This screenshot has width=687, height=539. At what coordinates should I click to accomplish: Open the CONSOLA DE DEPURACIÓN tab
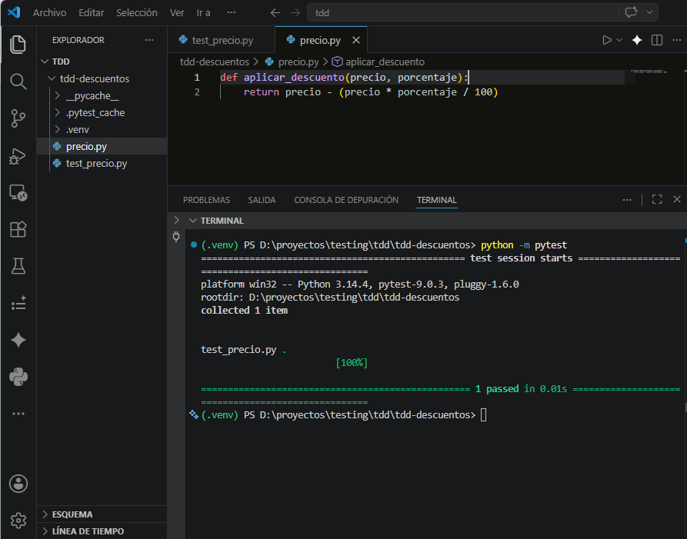point(346,200)
